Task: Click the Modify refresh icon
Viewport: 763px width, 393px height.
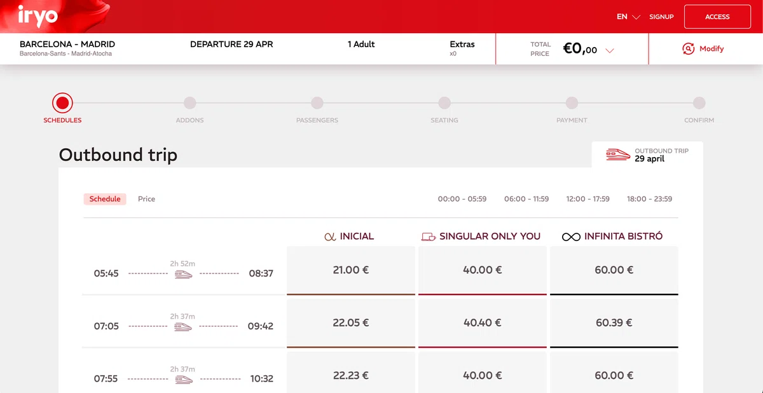Action: point(688,49)
